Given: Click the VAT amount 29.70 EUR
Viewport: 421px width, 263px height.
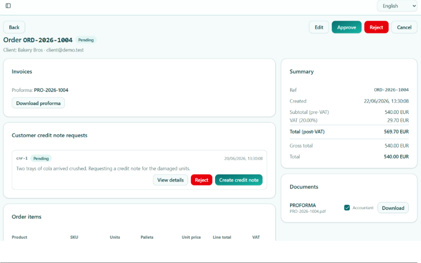Looking at the screenshot, I should [x=398, y=120].
